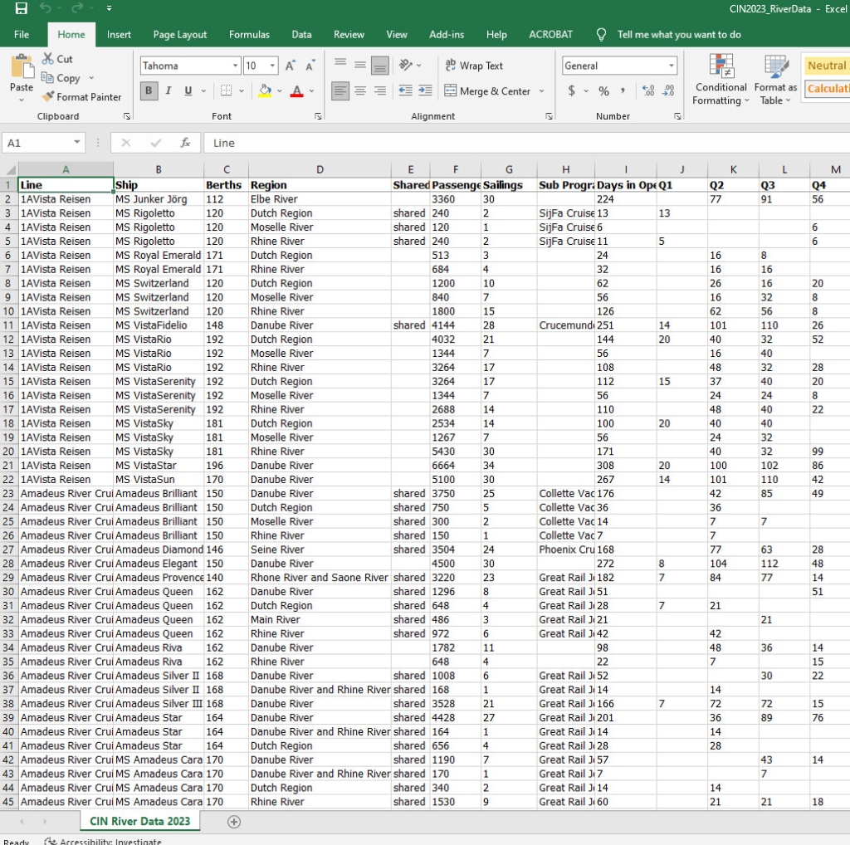Image resolution: width=850 pixels, height=845 pixels.
Task: Increase font size with the larger A
Action: pos(291,66)
